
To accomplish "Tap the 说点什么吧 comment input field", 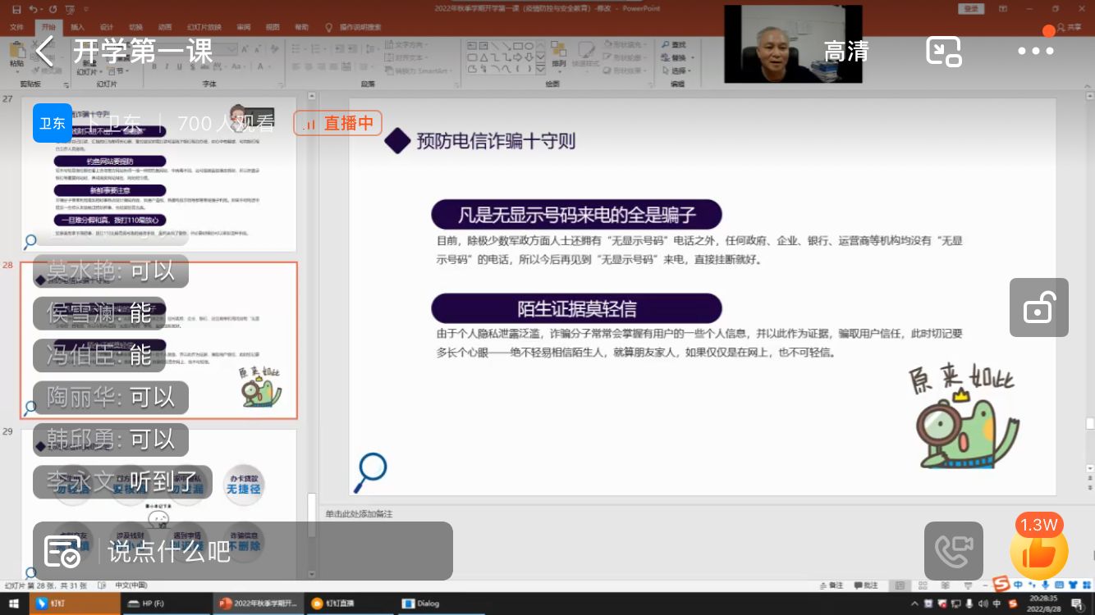I will click(243, 551).
